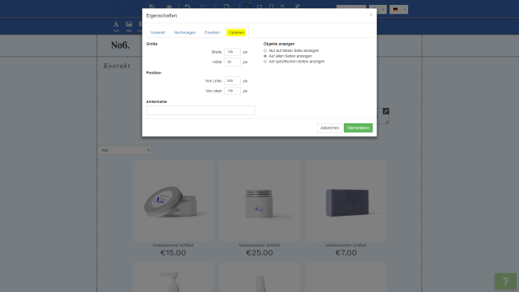Image resolution: width=519 pixels, height=292 pixels.
Task: Open the tin jar product thumbnail
Action: click(x=173, y=201)
